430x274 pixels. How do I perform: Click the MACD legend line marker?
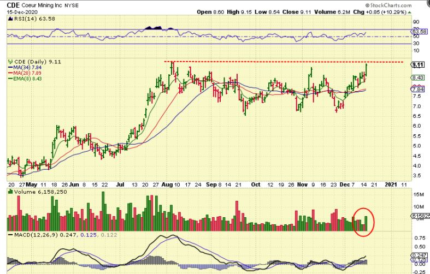point(10,235)
